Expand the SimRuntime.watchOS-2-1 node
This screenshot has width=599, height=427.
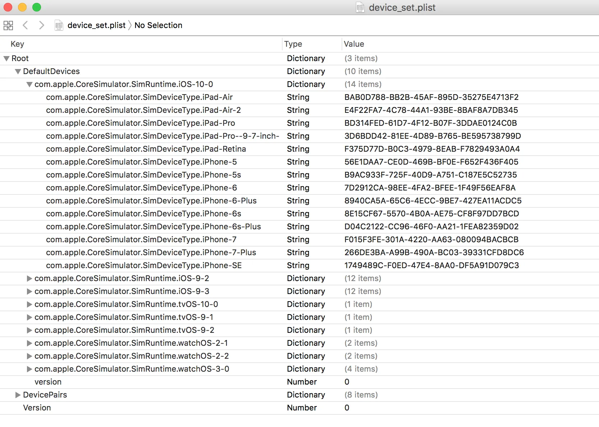click(x=29, y=343)
